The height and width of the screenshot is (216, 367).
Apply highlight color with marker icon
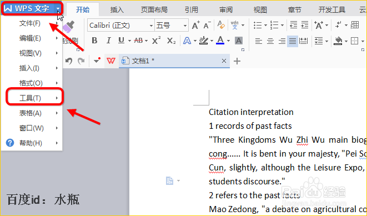[x=203, y=41]
